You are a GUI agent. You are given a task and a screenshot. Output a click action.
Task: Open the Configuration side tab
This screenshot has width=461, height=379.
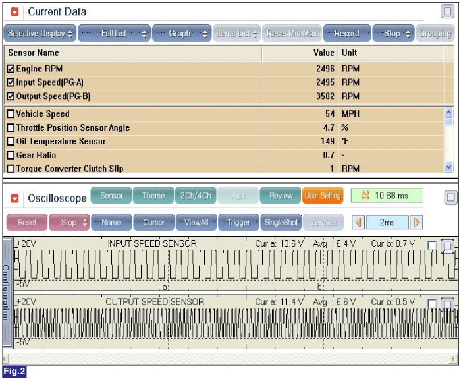click(7, 293)
